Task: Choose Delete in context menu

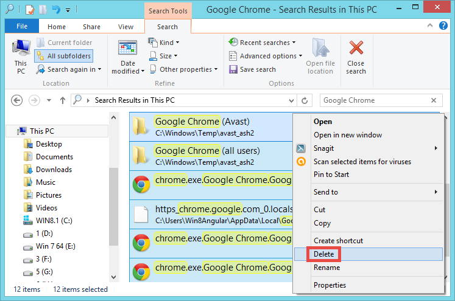Action: tap(369, 254)
